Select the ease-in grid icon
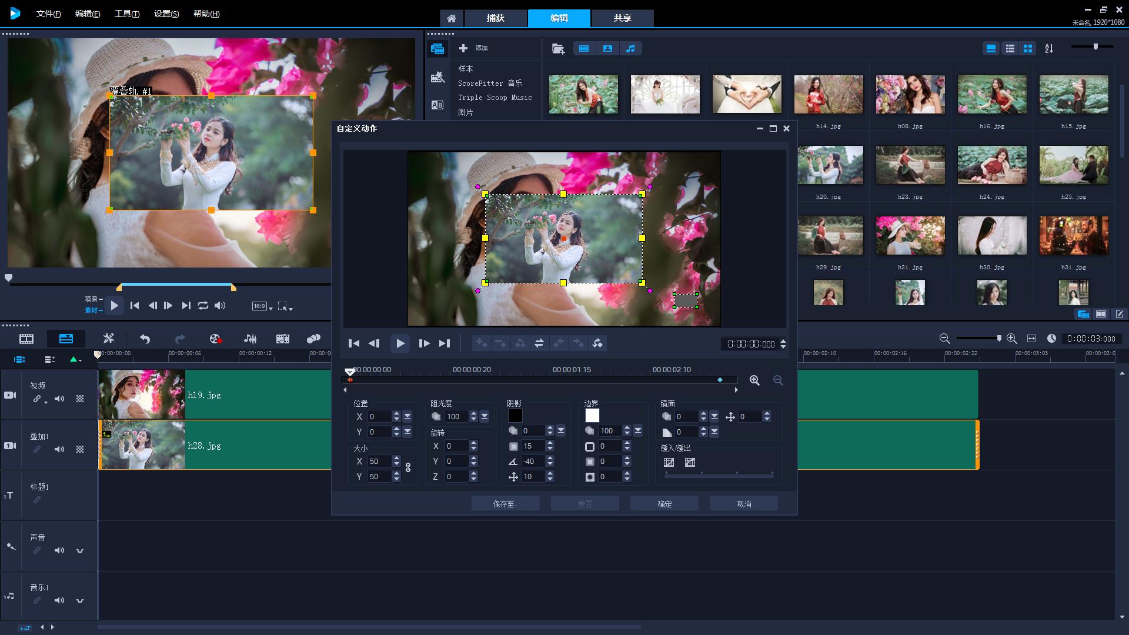Image resolution: width=1129 pixels, height=635 pixels. (x=669, y=463)
